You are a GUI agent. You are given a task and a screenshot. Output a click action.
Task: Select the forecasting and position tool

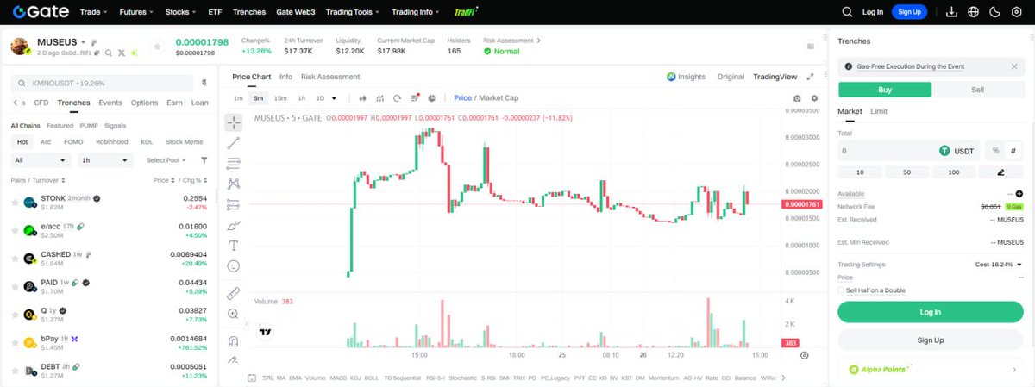pyautogui.click(x=233, y=204)
